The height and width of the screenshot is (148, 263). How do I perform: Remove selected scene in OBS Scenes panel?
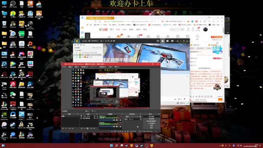click(66, 128)
